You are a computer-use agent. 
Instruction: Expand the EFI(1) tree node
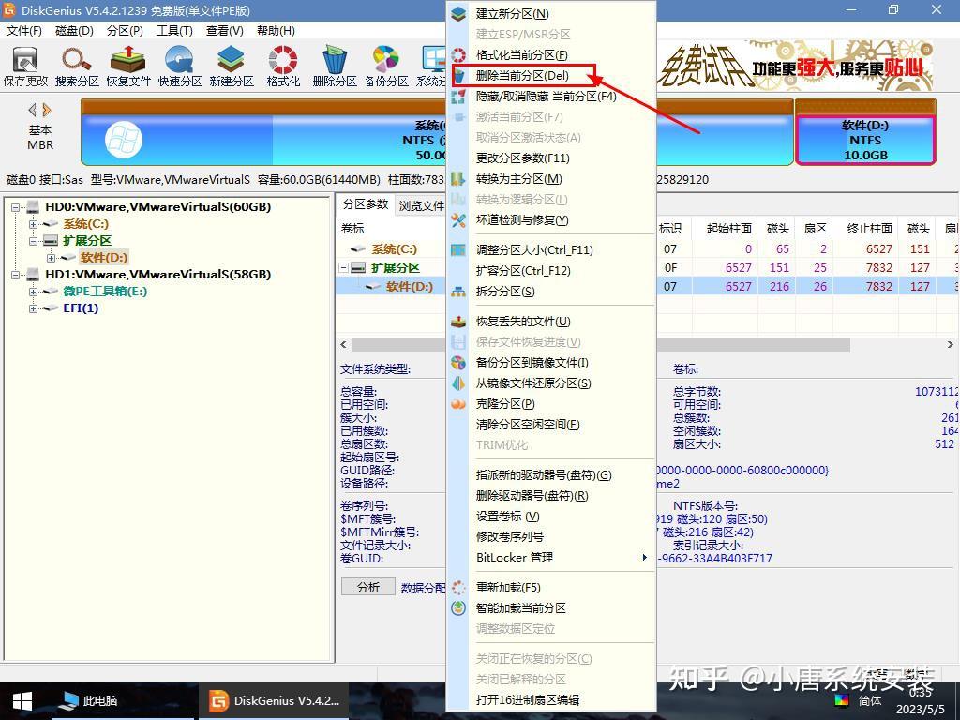[33, 307]
